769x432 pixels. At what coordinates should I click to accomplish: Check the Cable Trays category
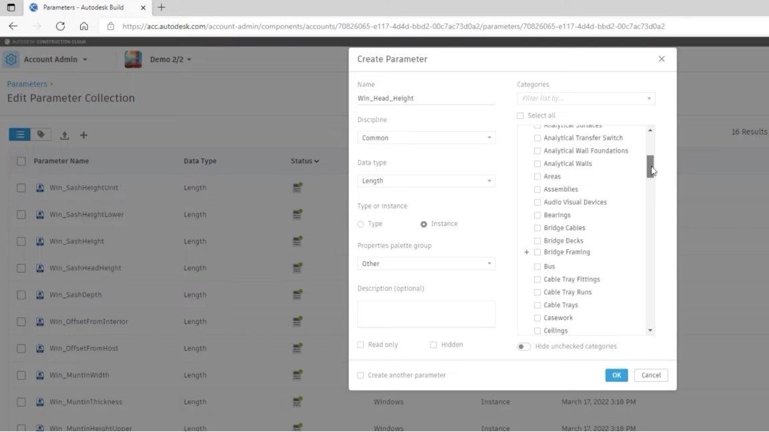point(537,305)
